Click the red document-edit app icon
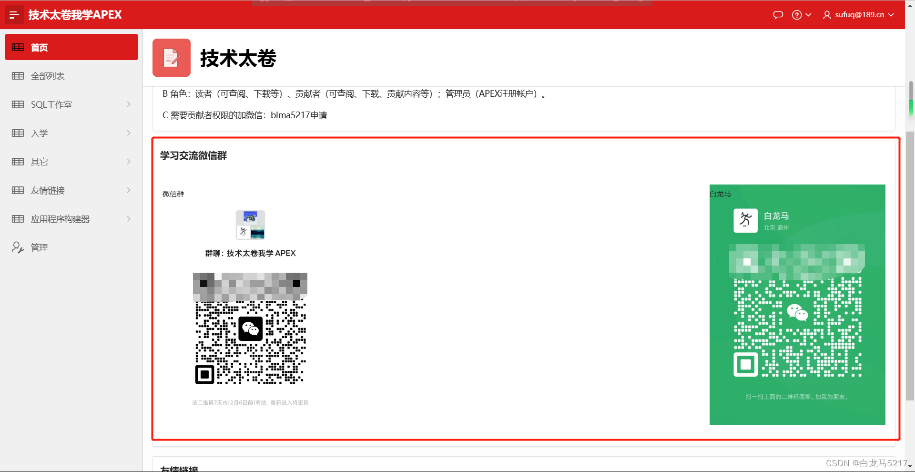The height and width of the screenshot is (472, 915). [172, 58]
